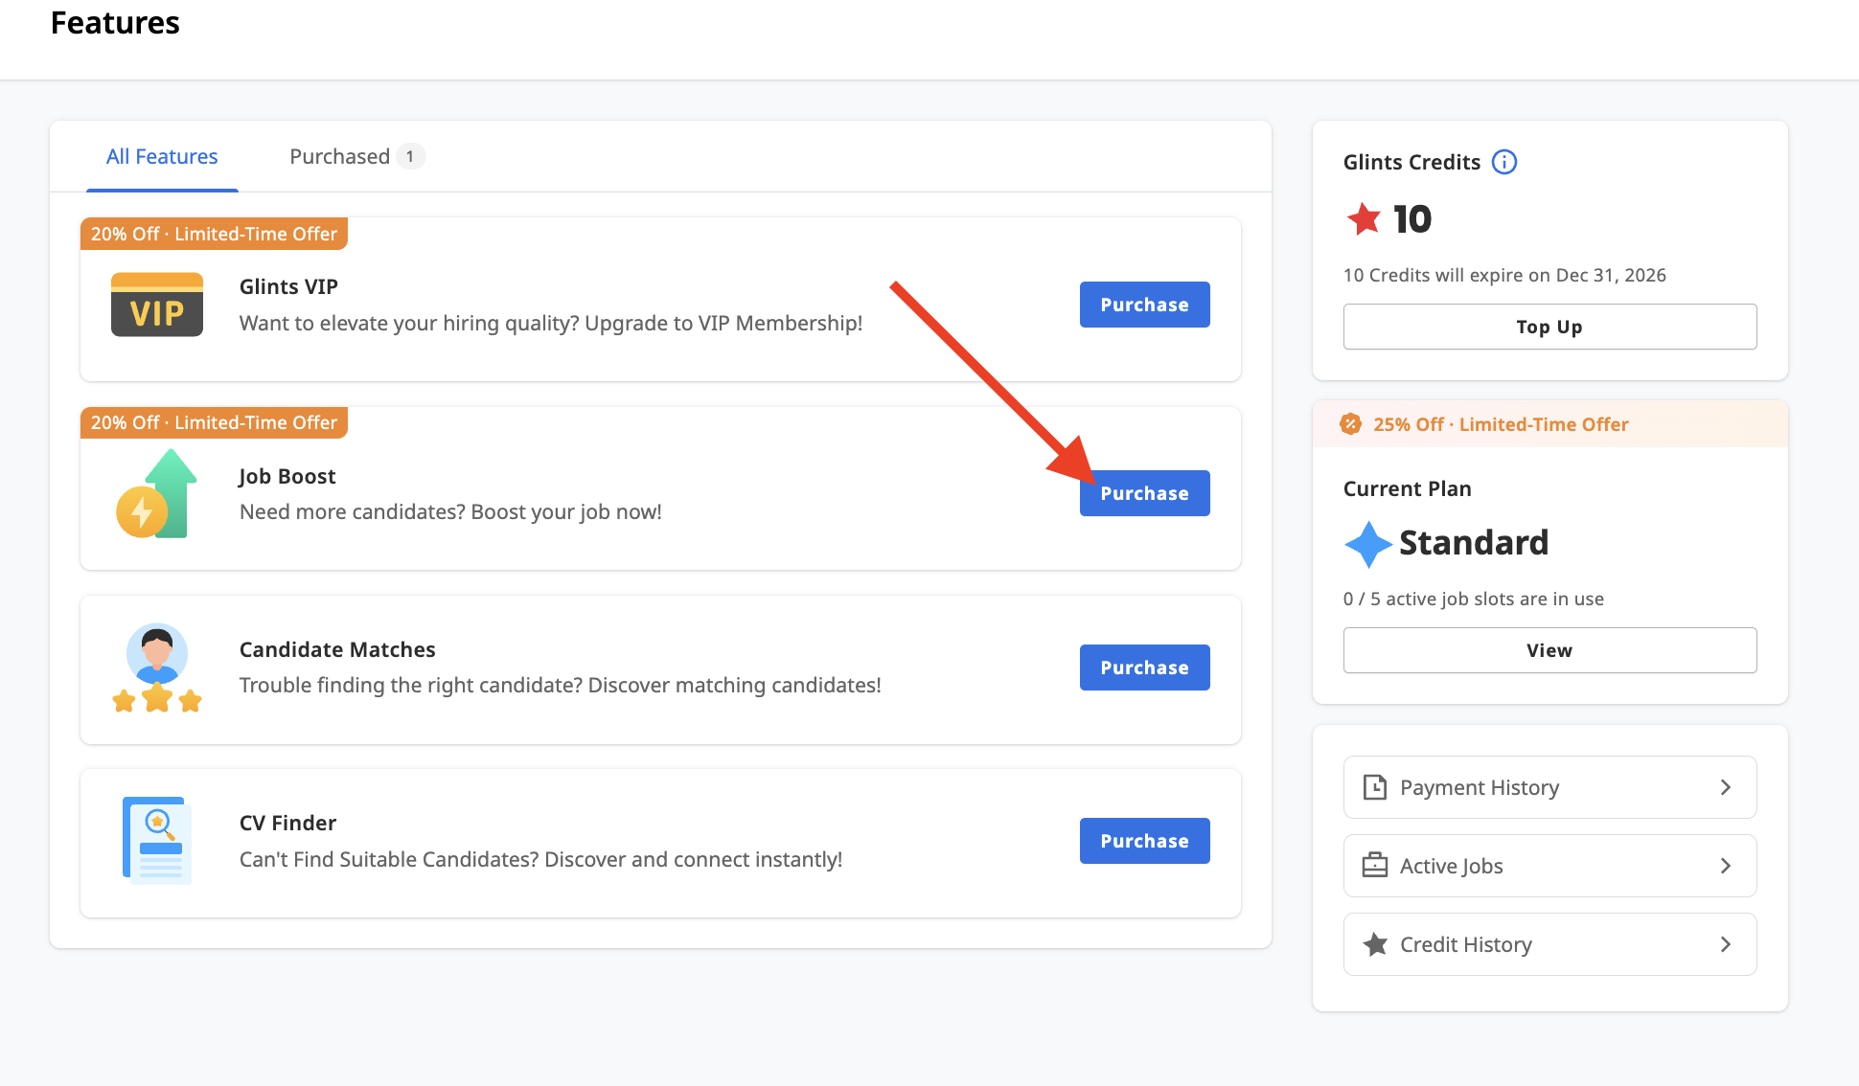Screen dimensions: 1859x1086
Task: Expand Credit History with its chevron
Action: (x=1726, y=944)
